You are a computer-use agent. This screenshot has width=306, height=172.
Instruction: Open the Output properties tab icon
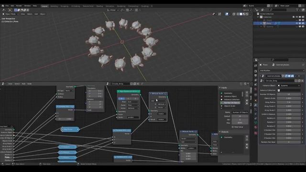click(x=256, y=75)
